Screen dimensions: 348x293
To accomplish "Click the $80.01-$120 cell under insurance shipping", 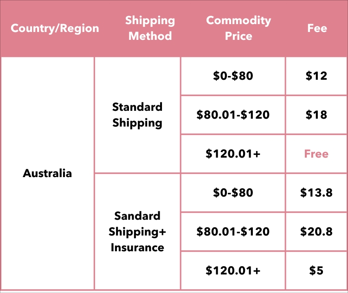I will 233,231.
